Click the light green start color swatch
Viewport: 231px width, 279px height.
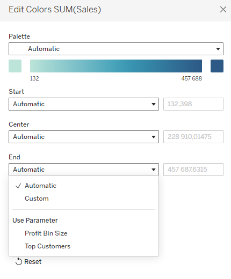pos(15,66)
